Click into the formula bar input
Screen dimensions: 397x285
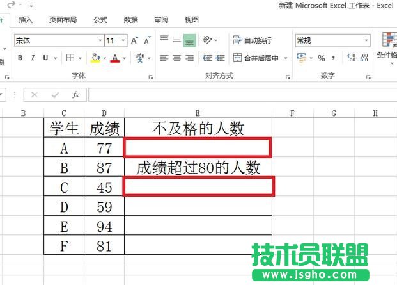[x=242, y=95]
